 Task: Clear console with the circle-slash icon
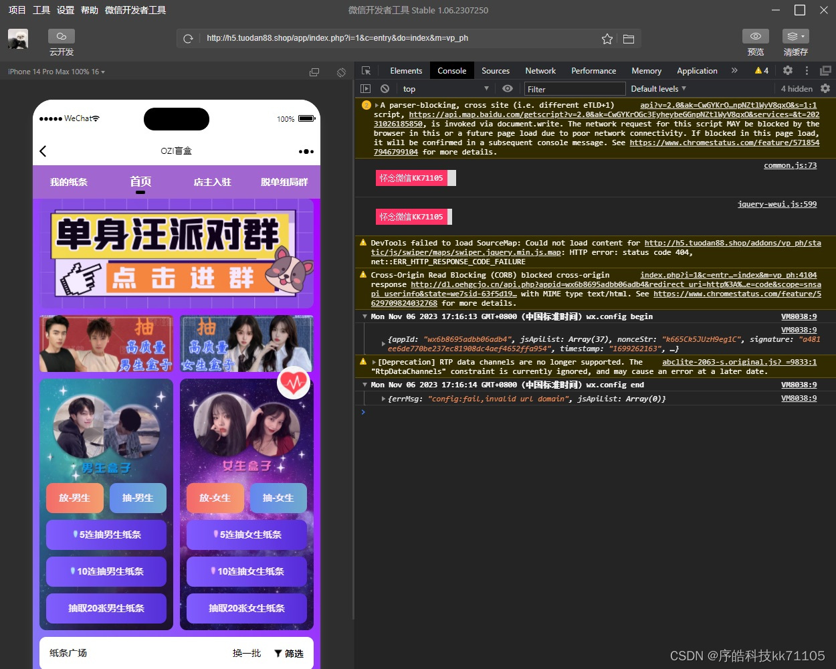pos(385,88)
